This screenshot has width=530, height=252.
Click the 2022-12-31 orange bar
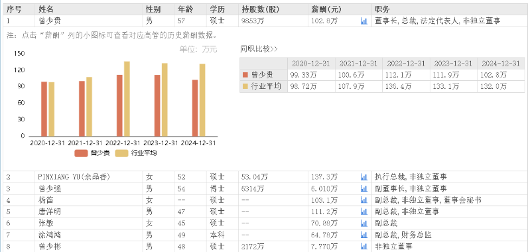(119, 105)
